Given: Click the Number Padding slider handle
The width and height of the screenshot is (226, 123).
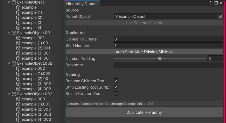Looking at the screenshot, I should click(x=160, y=58).
